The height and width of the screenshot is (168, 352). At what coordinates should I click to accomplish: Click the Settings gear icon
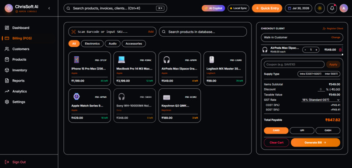tap(7, 102)
